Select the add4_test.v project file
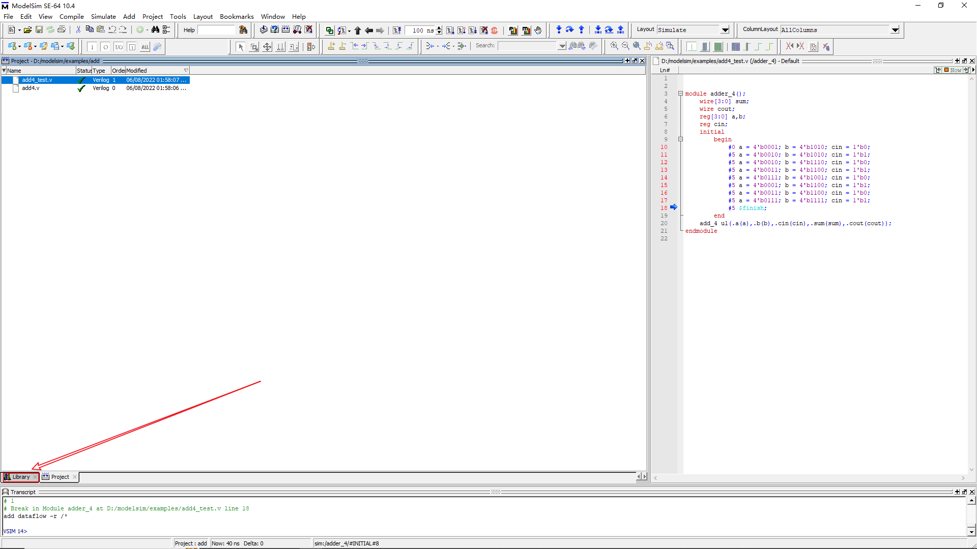Image resolution: width=977 pixels, height=549 pixels. 96,80
